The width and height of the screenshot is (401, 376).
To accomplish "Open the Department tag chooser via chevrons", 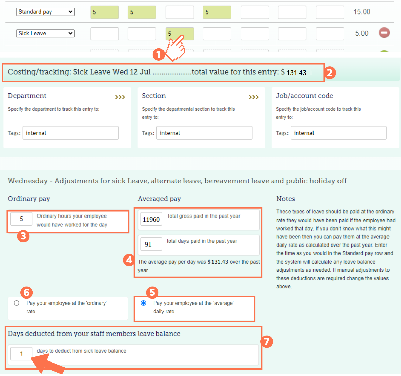I will [x=120, y=97].
